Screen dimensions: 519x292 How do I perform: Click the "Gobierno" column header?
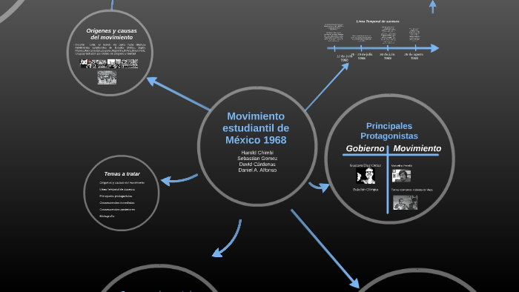point(365,148)
